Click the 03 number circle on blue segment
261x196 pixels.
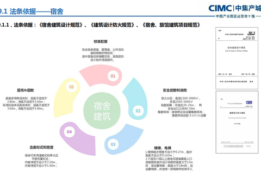point(113,144)
